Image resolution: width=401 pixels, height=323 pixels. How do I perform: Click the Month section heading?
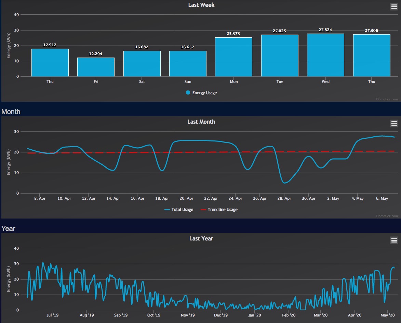click(11, 112)
